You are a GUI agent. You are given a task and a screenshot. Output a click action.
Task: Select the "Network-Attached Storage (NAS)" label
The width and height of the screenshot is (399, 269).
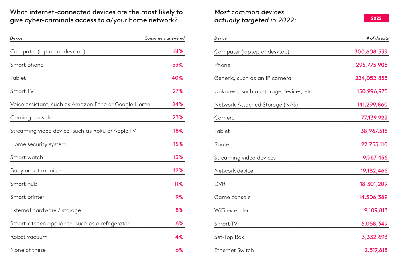click(256, 105)
